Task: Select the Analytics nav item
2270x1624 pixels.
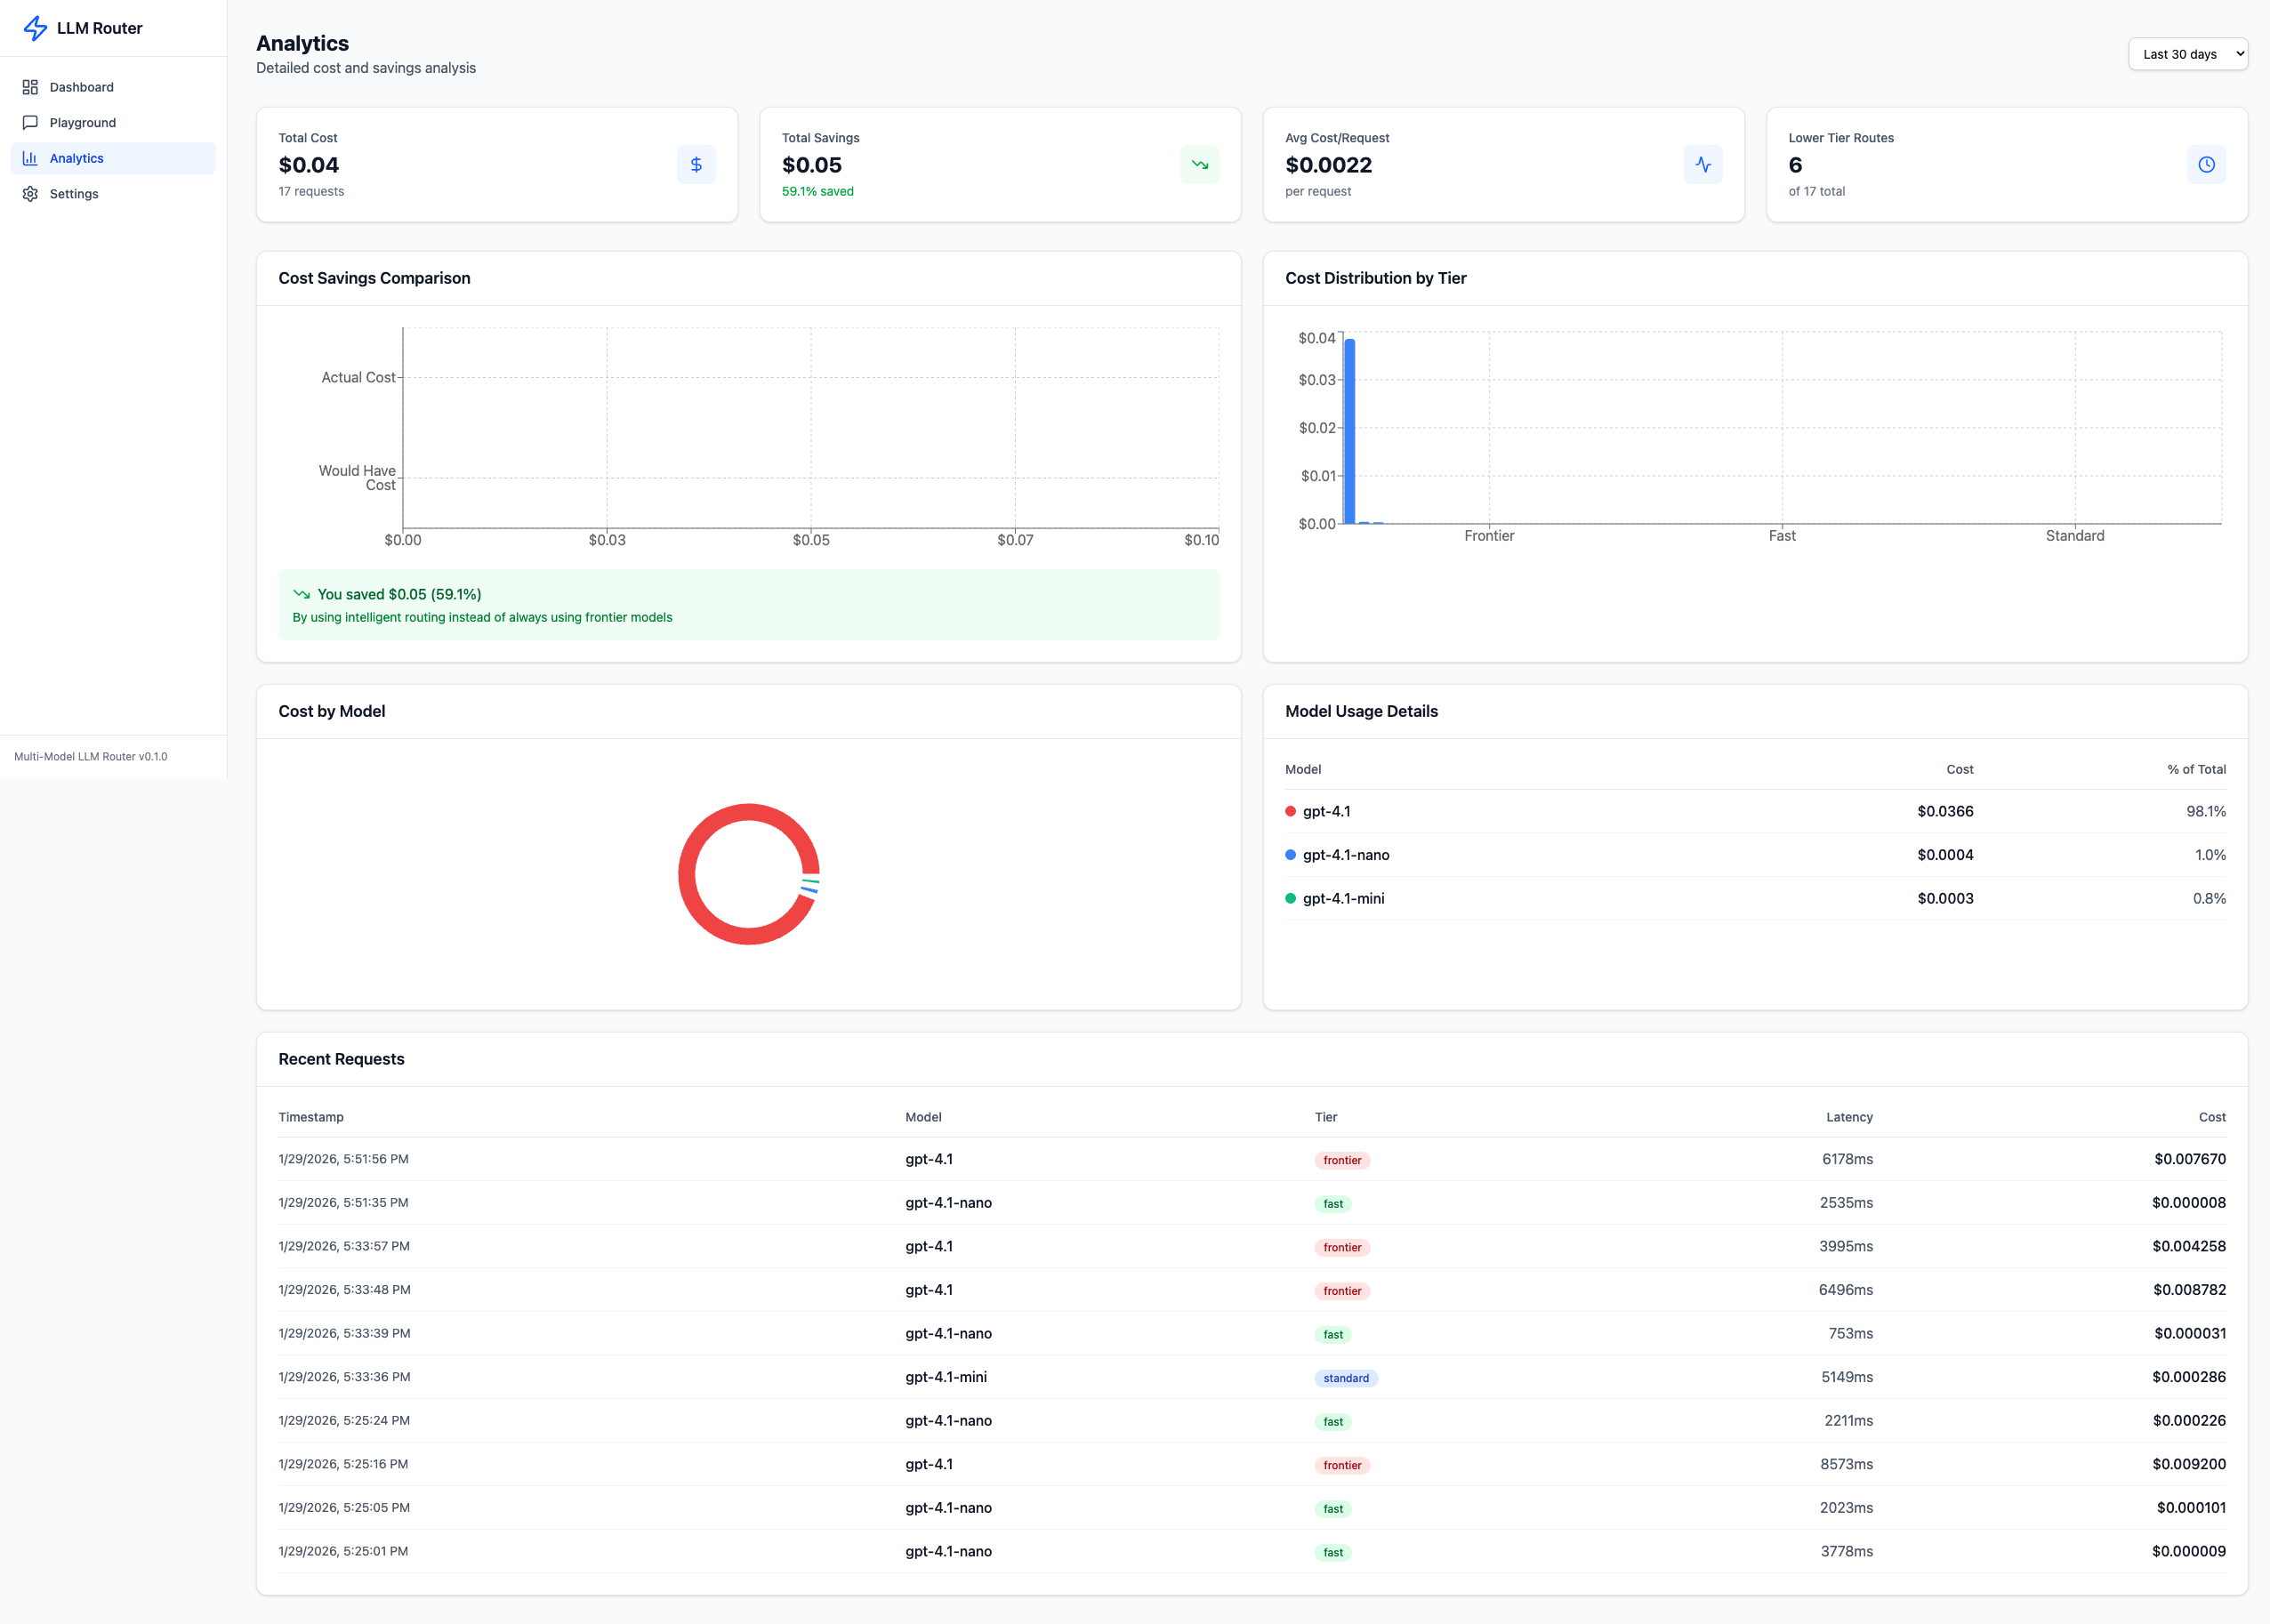Action: point(113,158)
